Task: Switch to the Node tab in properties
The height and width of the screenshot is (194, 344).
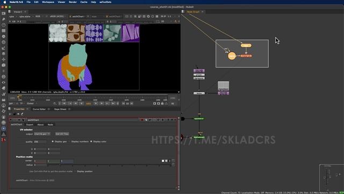Action: 50,124
